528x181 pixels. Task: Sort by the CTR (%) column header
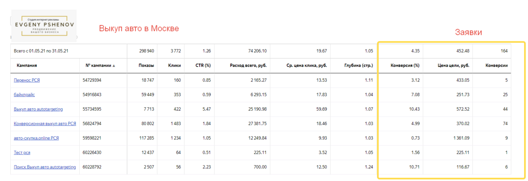pyautogui.click(x=204, y=65)
